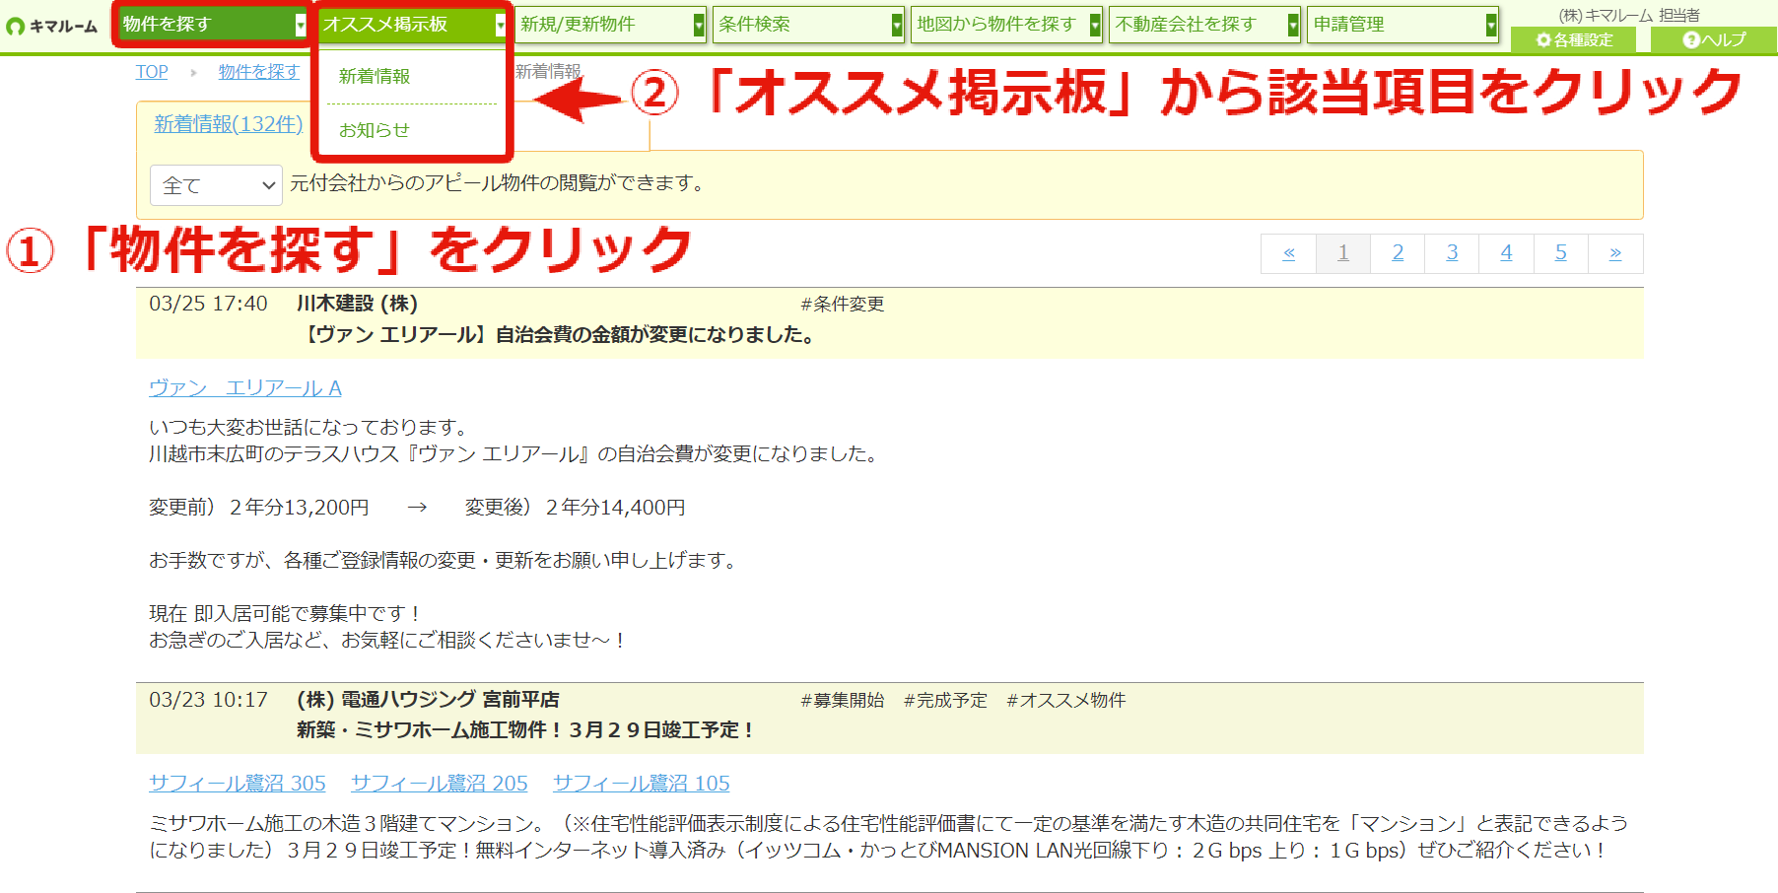Screen dimensions: 1778x893
Task: Expand arrow on 不動産会社を探す menu
Action: [1293, 25]
